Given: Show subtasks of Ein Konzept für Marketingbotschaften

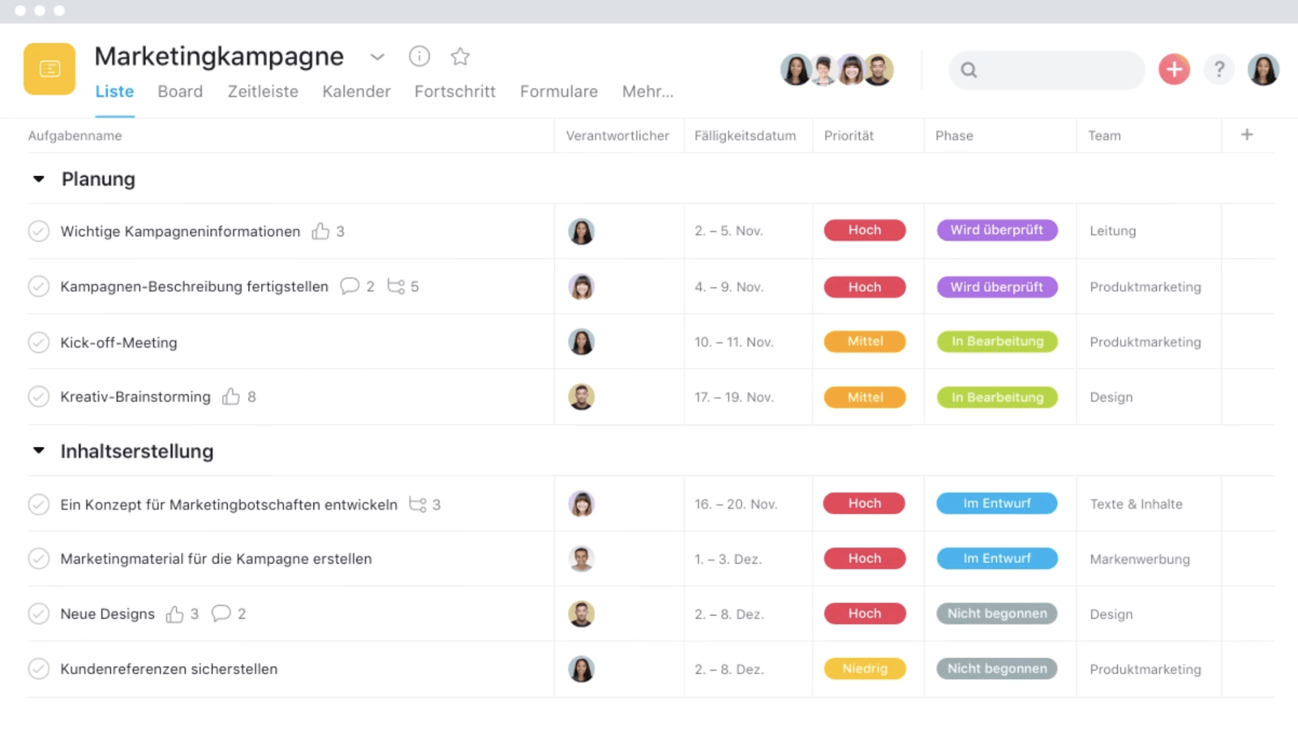Looking at the screenshot, I should [418, 505].
